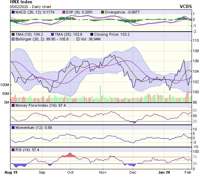Click the red overbought RSI peak near Oct
Viewport: 200px width, 176px height.
pos(70,155)
